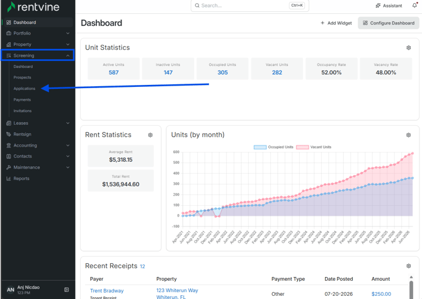422x299 pixels.
Task: Collapse sidebar using icon near Anj Nicdao
Action: tap(67, 290)
